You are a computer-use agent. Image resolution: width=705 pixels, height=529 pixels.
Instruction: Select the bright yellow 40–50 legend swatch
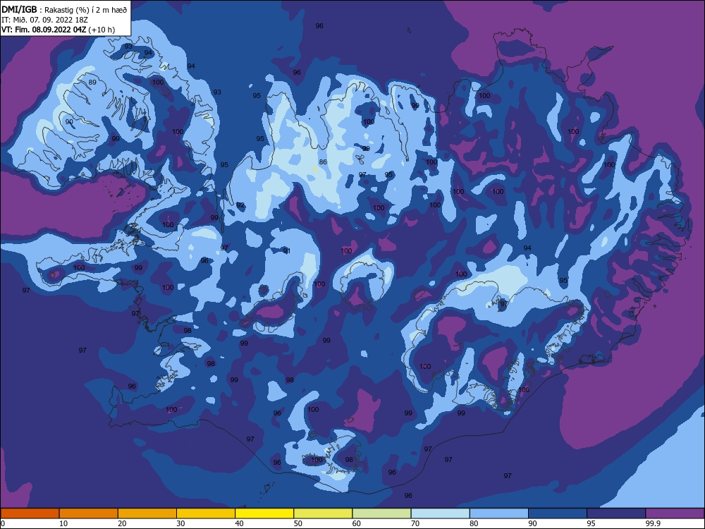(264, 513)
